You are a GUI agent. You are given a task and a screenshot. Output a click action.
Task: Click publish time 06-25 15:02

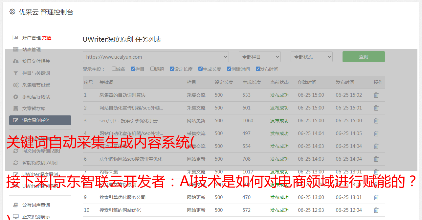point(349,95)
